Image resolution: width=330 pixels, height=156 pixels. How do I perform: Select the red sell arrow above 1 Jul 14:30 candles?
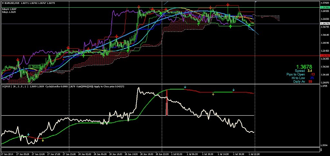coord(228,5)
